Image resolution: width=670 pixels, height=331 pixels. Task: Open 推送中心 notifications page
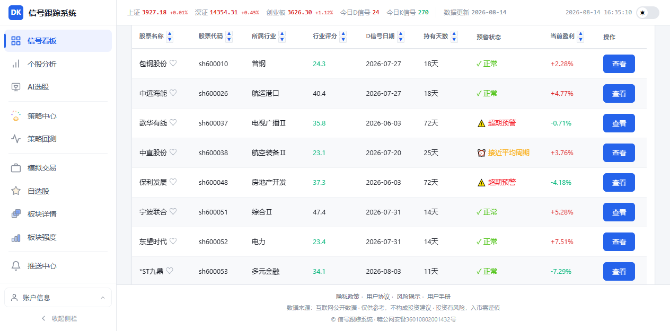pyautogui.click(x=58, y=266)
